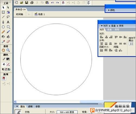136x114 pixels.
Task: Select the Lasso tool
Action: tap(8, 17)
